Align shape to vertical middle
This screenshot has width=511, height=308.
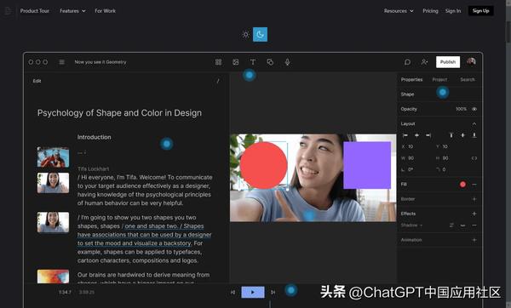coord(462,135)
